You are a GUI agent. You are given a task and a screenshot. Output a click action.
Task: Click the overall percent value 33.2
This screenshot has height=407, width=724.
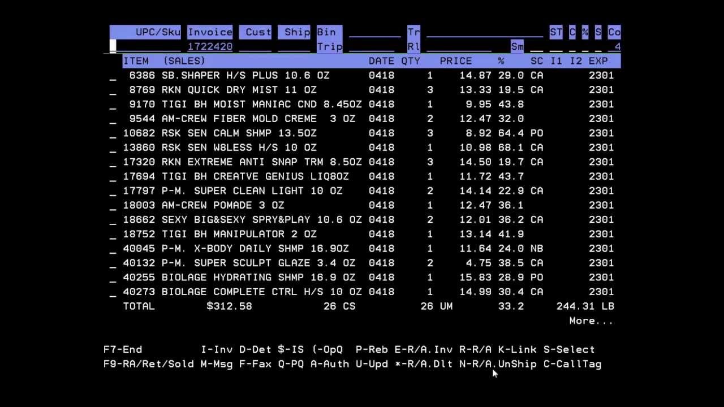(511, 306)
